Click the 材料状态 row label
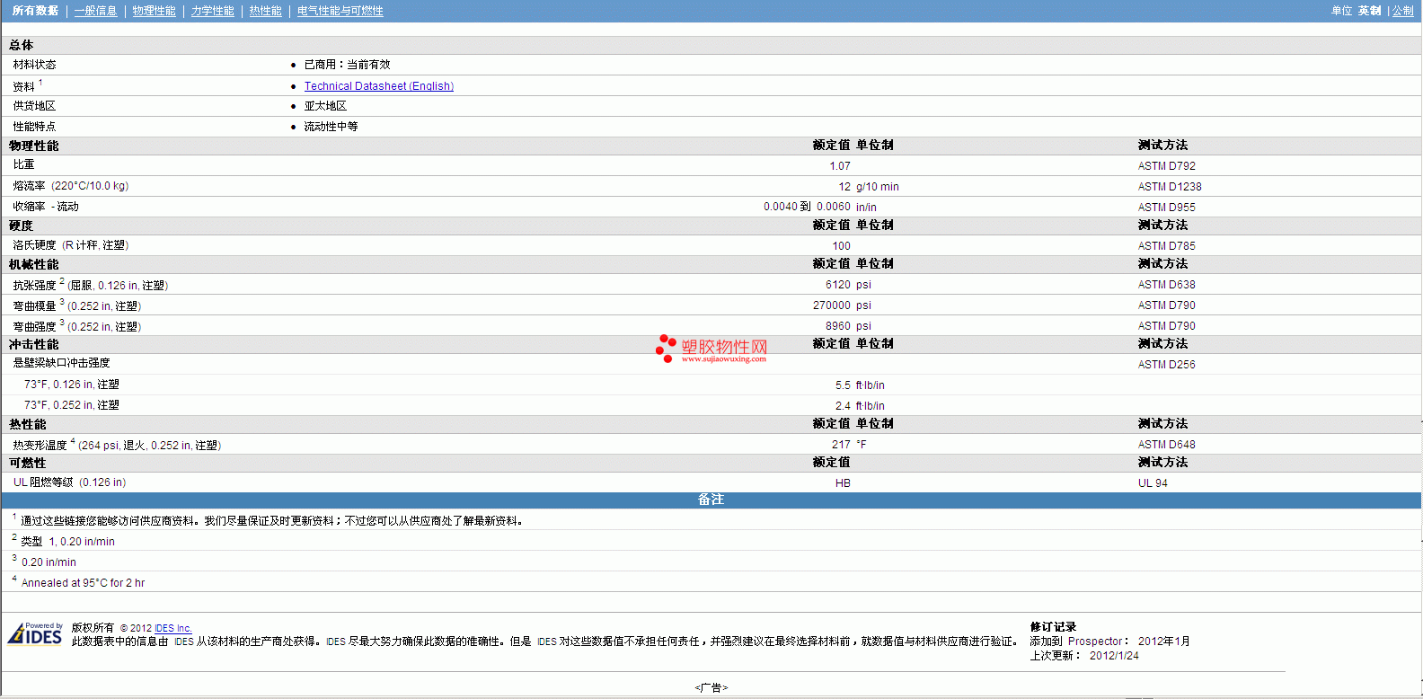 pos(34,65)
